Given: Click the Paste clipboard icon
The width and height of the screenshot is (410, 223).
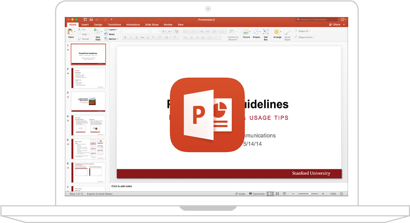Looking at the screenshot, I should [70, 32].
